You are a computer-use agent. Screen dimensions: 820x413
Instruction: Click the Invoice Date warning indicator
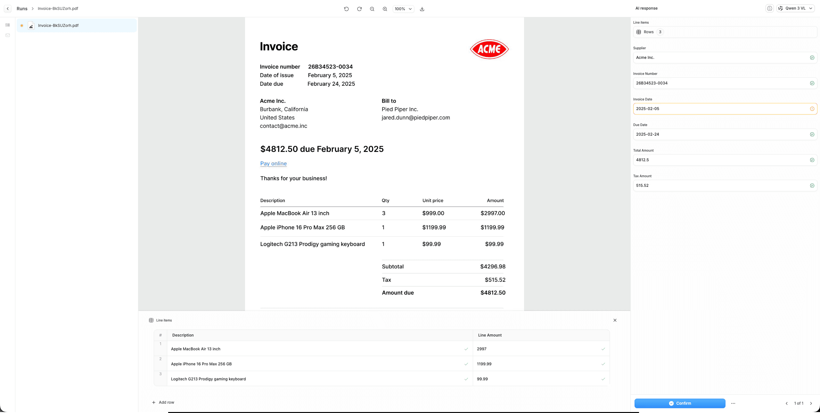click(x=812, y=109)
